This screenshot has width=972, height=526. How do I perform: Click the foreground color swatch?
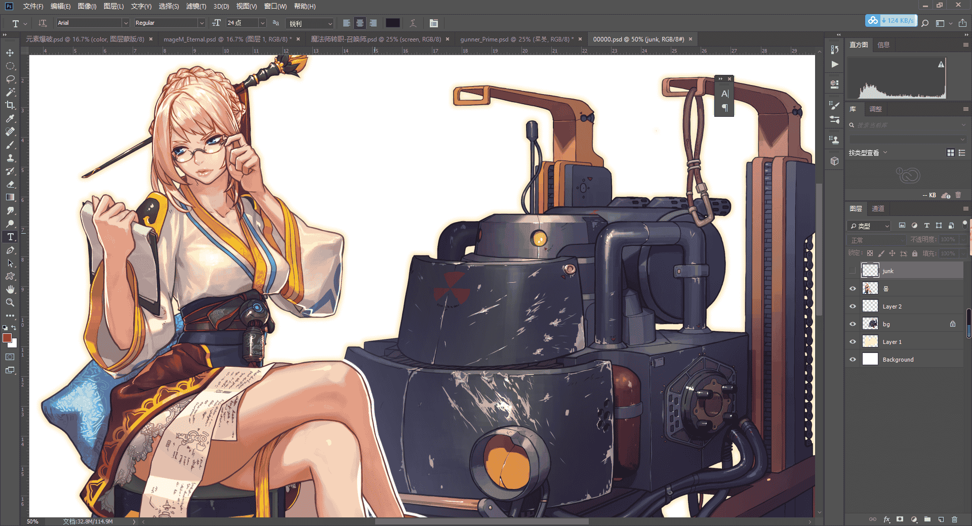[x=7, y=338]
